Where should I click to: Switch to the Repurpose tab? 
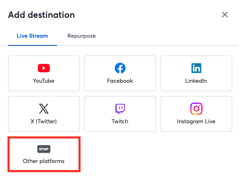click(82, 36)
